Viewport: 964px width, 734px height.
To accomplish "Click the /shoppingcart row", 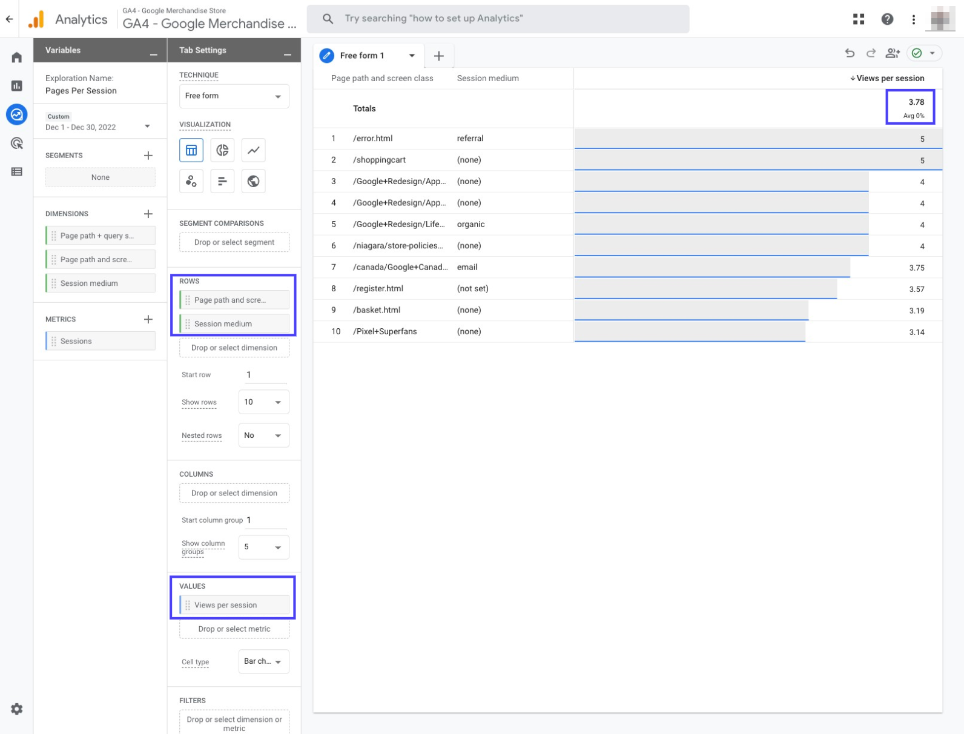I will (x=627, y=160).
